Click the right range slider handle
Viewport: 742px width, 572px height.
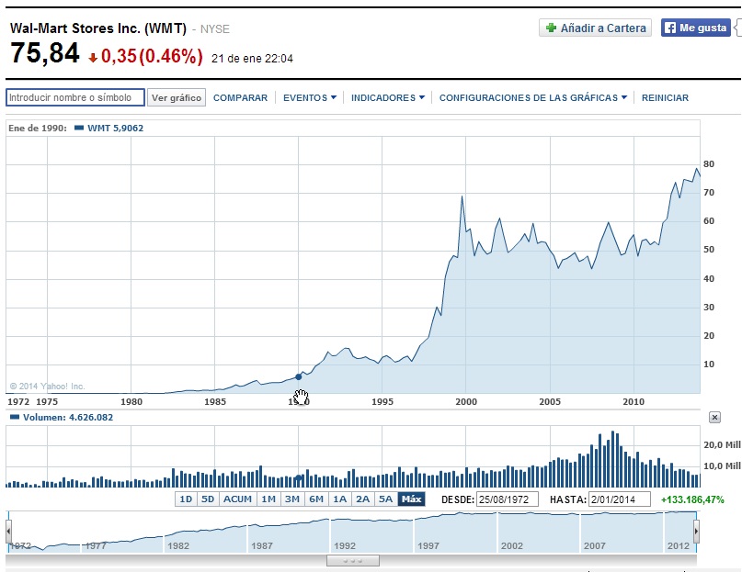coord(696,532)
